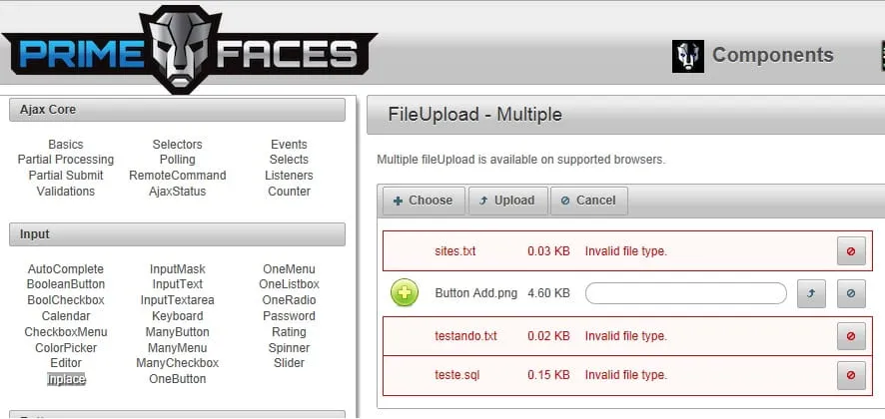
Task: Open the Components menu
Action: [x=772, y=56]
